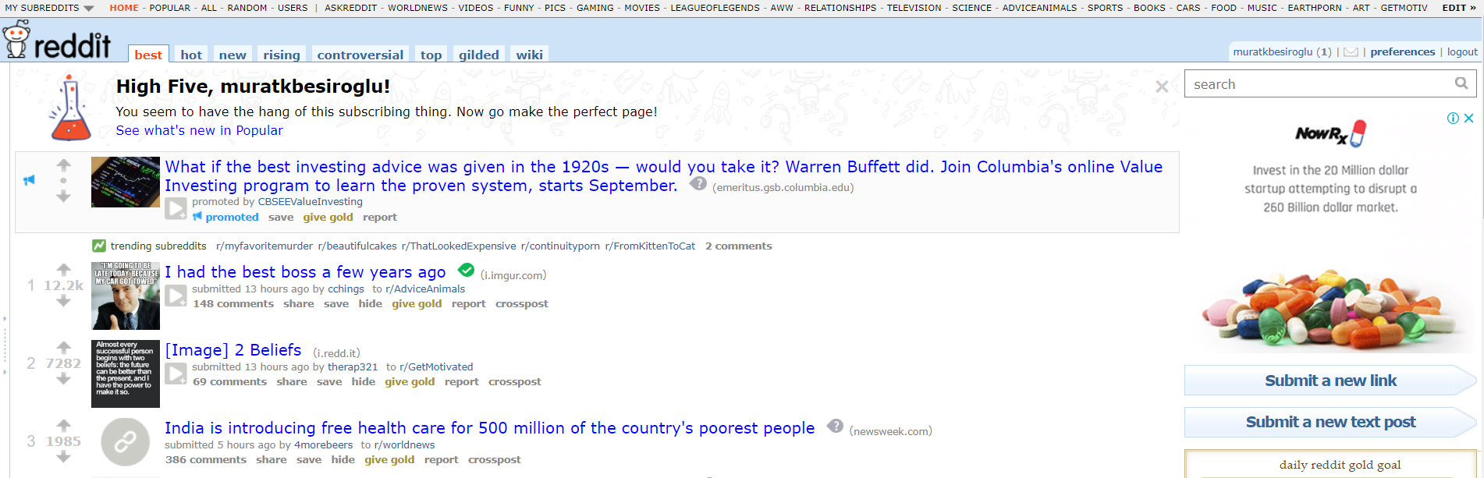Click 'Submit a new link' button

[x=1330, y=381]
